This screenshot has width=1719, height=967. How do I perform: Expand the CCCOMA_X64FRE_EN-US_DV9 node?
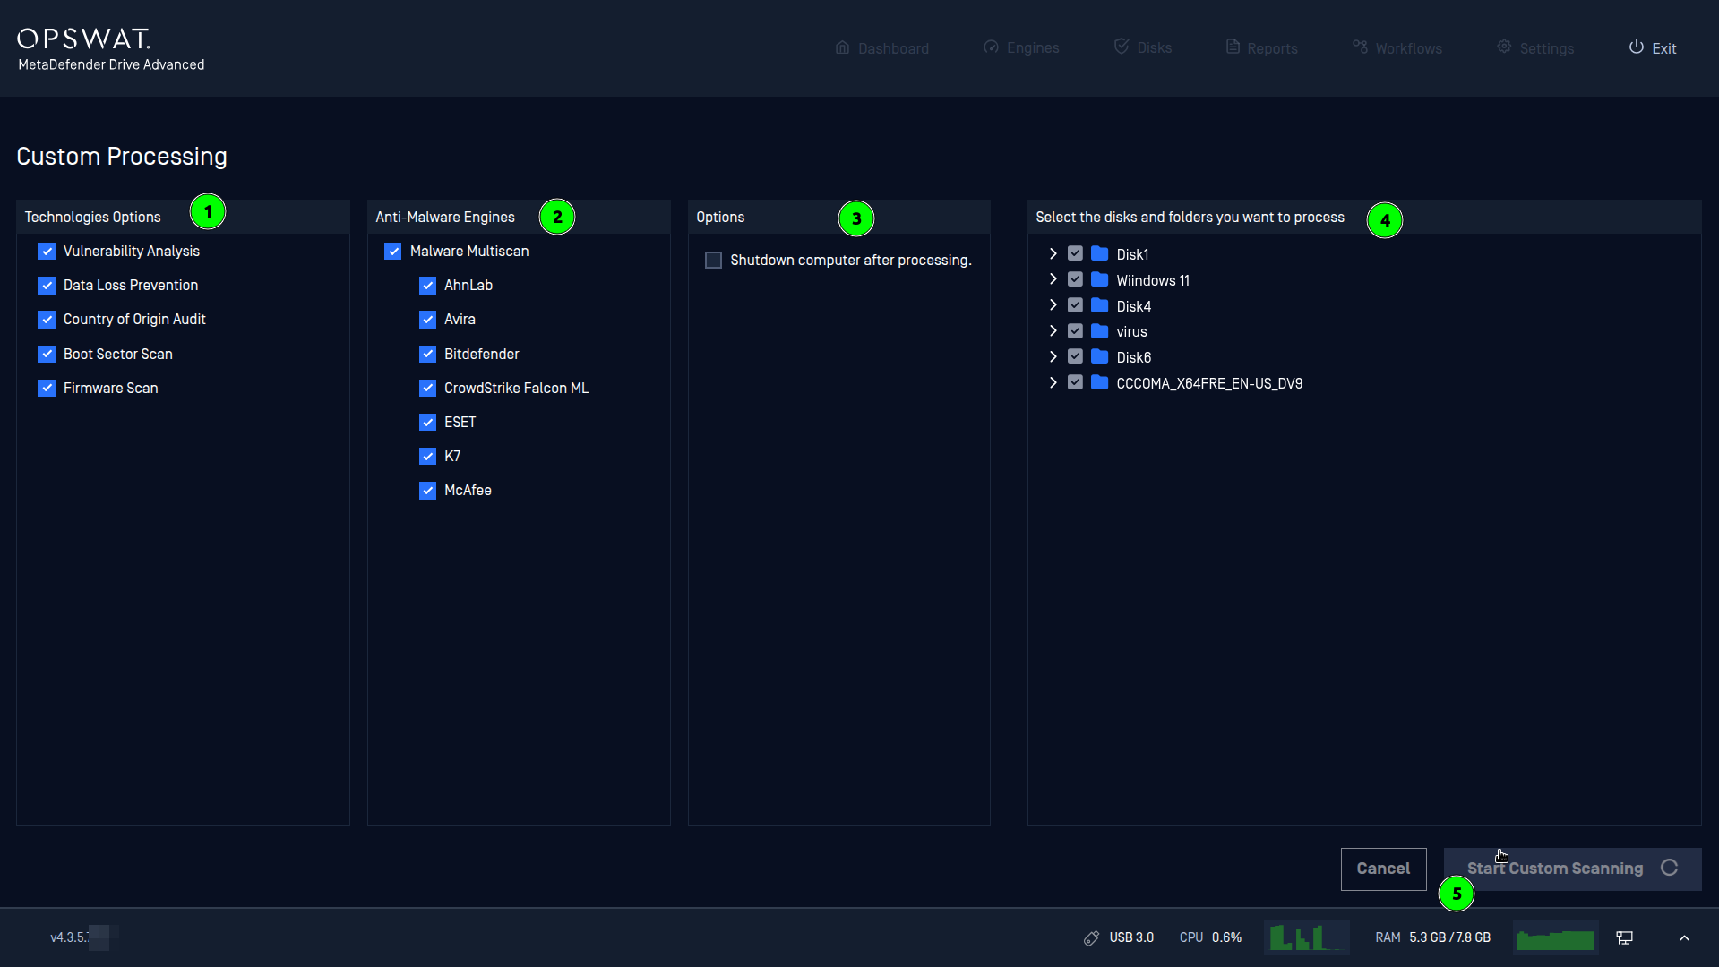[1053, 382]
